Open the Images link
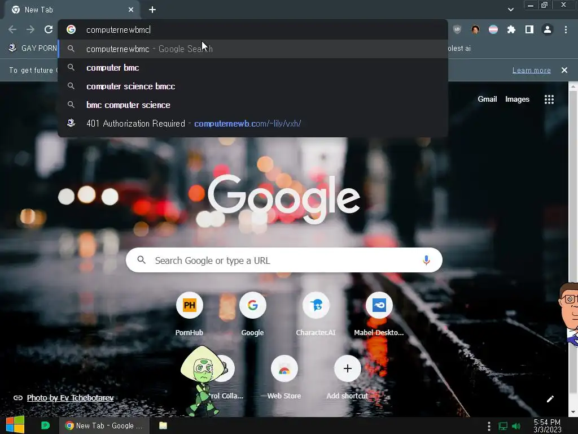The height and width of the screenshot is (434, 578). (x=517, y=99)
